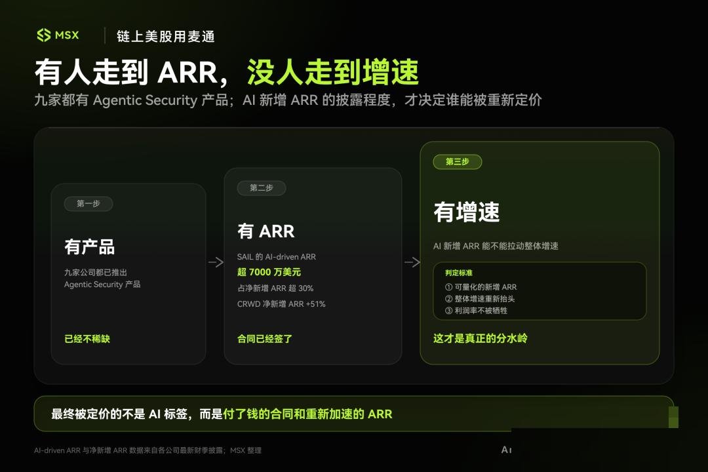708x472 pixels.
Task: Click the line CRWD 净新增 ARR +51%
Action: pos(281,304)
